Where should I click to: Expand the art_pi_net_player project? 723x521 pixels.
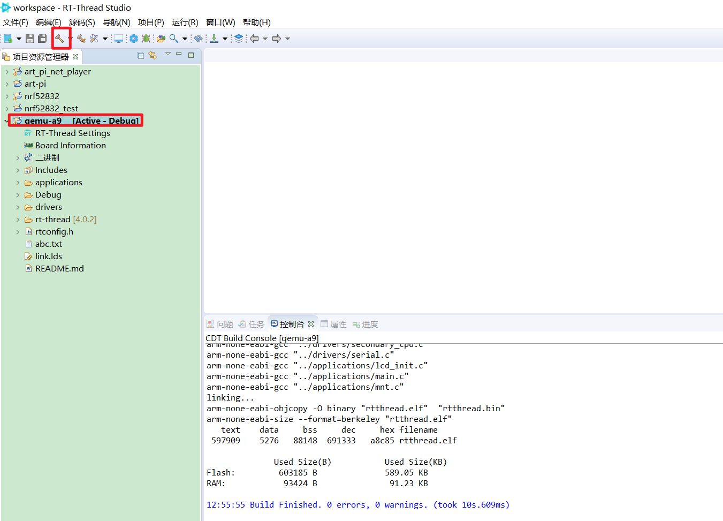7,72
